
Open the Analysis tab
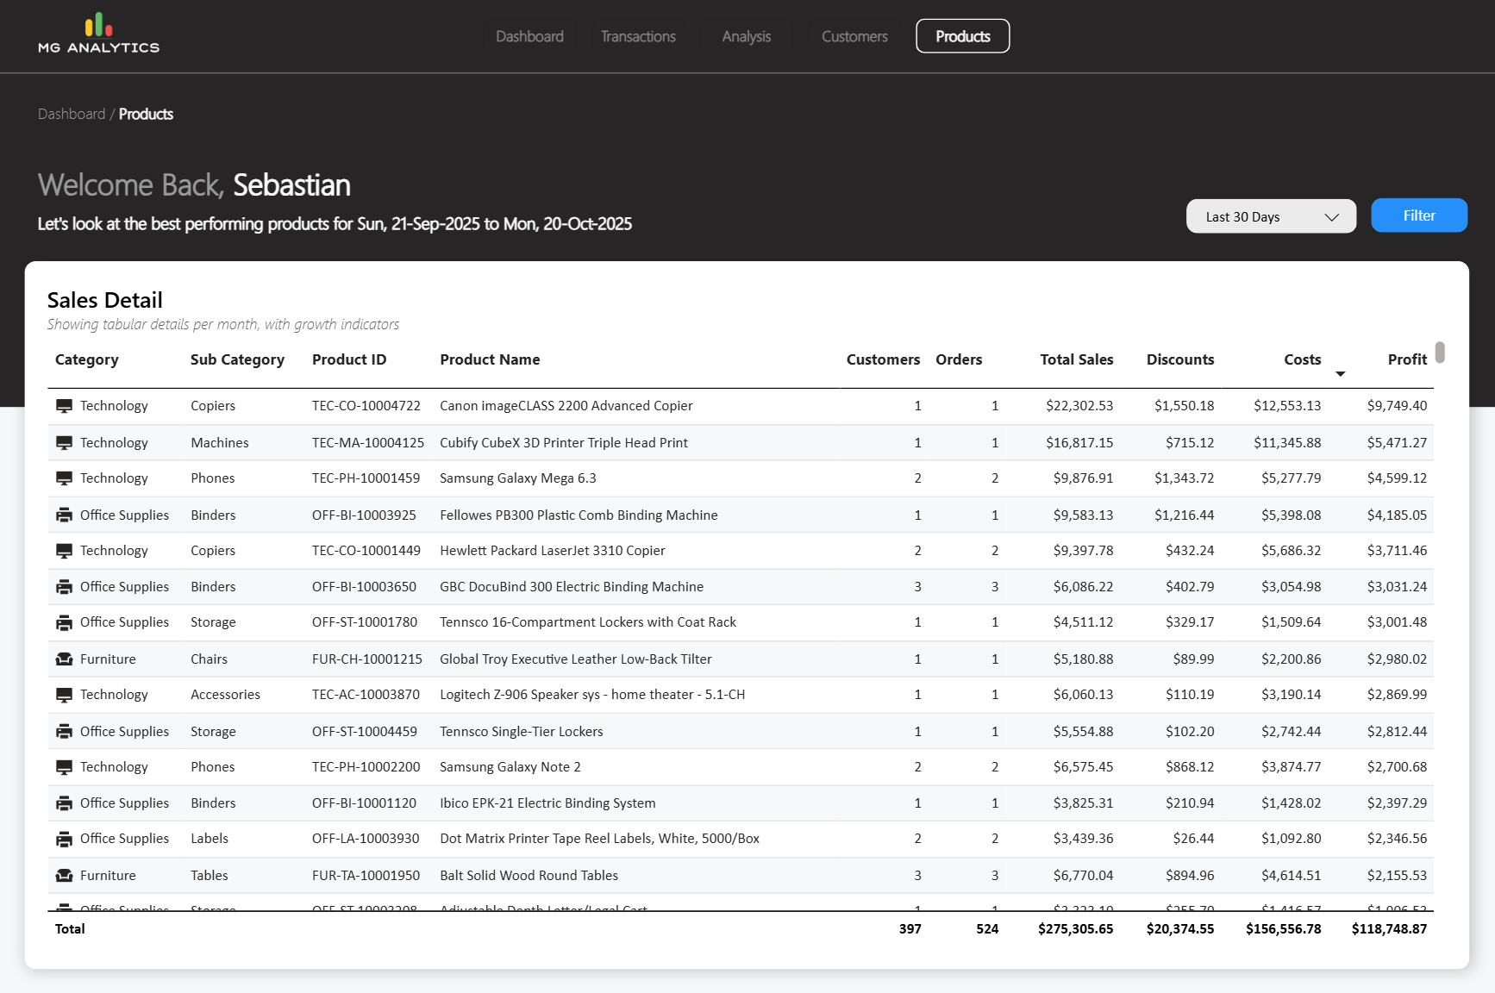coord(746,36)
